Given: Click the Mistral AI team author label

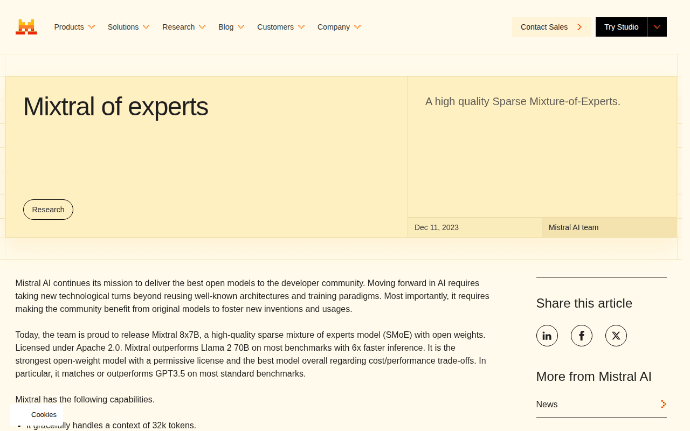Looking at the screenshot, I should coord(574,227).
